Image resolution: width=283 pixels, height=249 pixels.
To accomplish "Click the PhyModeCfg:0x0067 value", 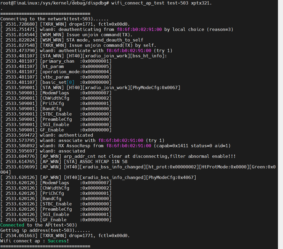I will pyautogui.click(x=155, y=87).
